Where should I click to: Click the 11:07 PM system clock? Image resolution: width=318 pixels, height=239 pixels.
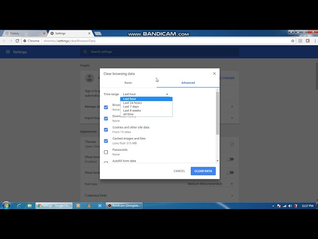[x=308, y=206]
